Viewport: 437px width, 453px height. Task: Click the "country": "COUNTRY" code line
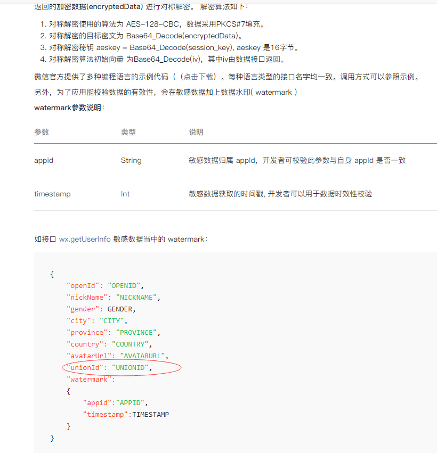[x=109, y=344]
